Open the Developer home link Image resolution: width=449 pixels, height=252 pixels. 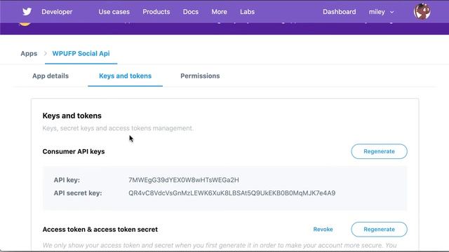(57, 12)
